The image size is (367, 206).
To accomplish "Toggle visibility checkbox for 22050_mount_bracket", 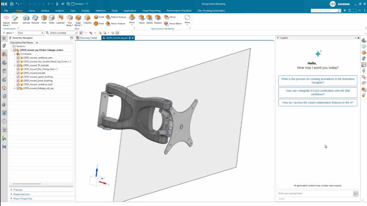I will coord(18,73).
